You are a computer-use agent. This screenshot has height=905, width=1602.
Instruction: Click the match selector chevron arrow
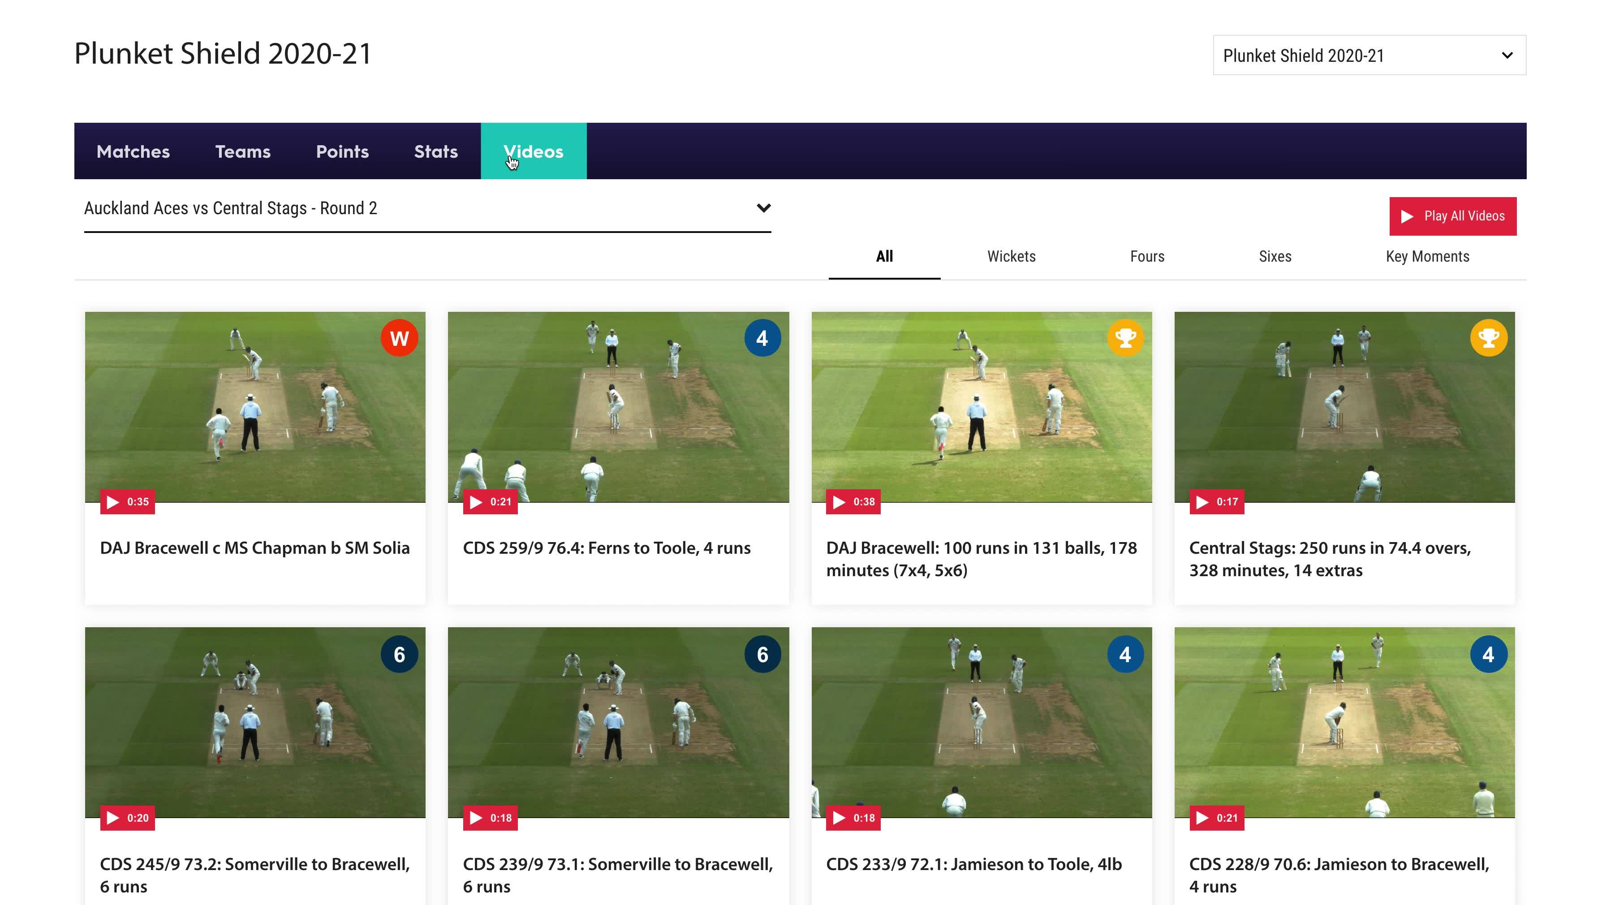pyautogui.click(x=764, y=208)
